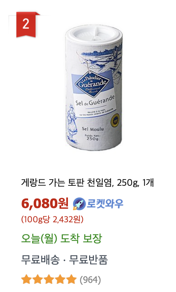Click the blue Guérande diamond logo on package
The height and width of the screenshot is (292, 176).
click(x=92, y=84)
